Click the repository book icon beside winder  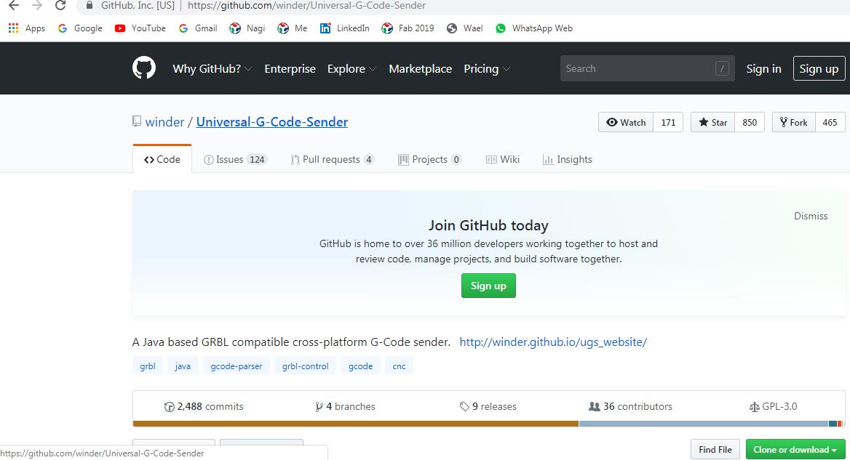click(x=137, y=121)
